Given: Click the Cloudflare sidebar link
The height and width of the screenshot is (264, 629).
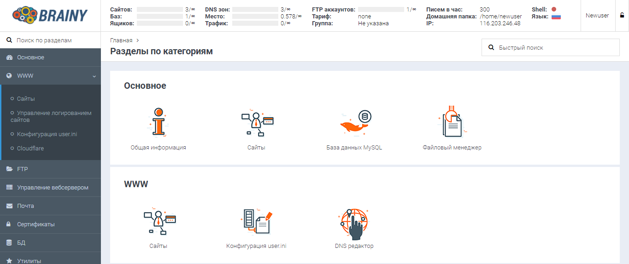Looking at the screenshot, I should coord(30,149).
